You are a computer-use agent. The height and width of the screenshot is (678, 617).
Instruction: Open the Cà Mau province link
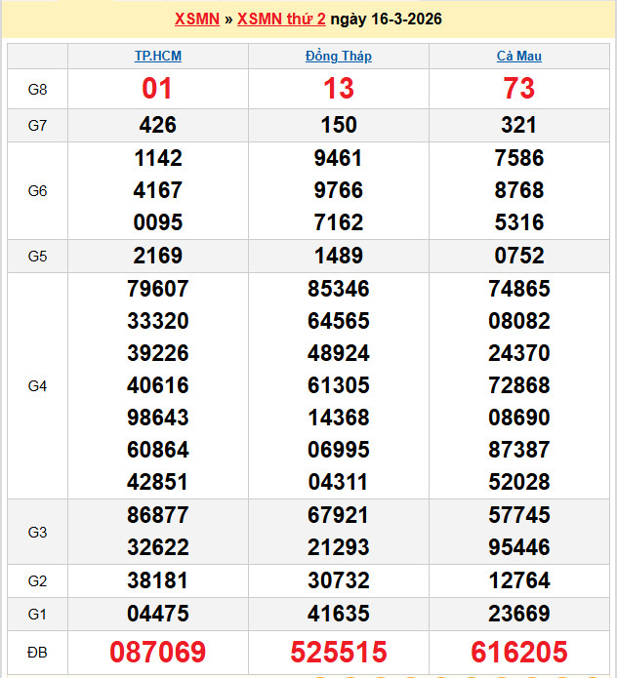(x=518, y=57)
